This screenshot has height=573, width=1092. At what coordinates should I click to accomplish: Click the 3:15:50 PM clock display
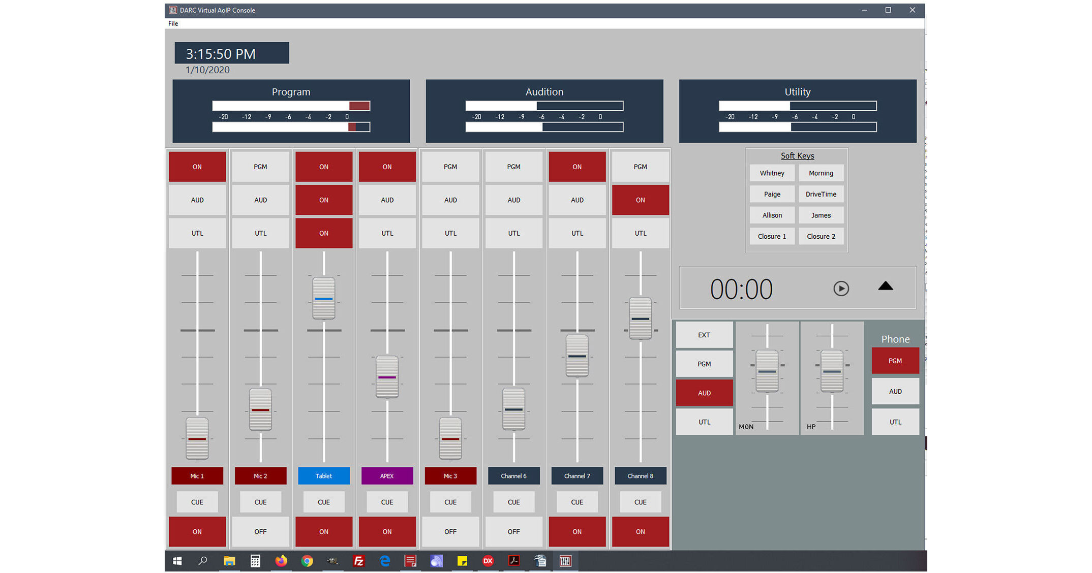pos(232,53)
